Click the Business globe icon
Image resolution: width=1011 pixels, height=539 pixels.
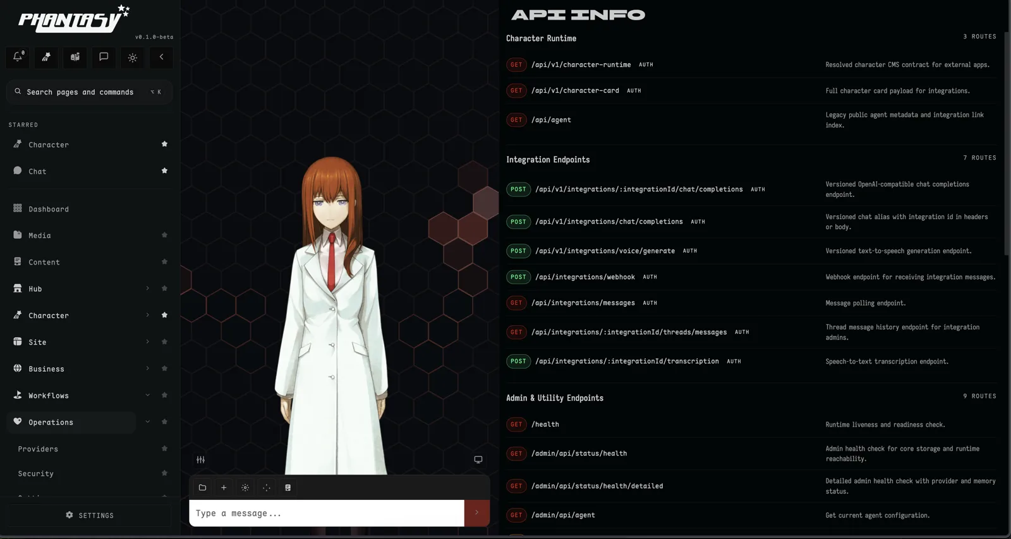(18, 368)
